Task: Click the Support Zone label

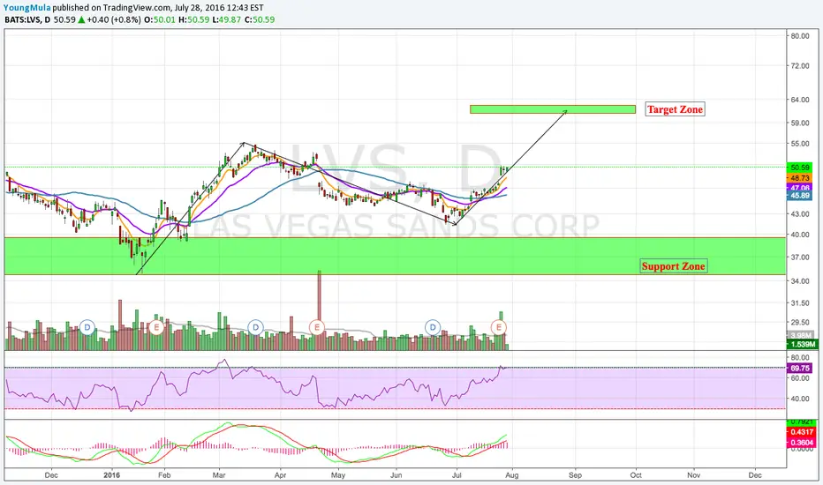Action: (x=674, y=265)
